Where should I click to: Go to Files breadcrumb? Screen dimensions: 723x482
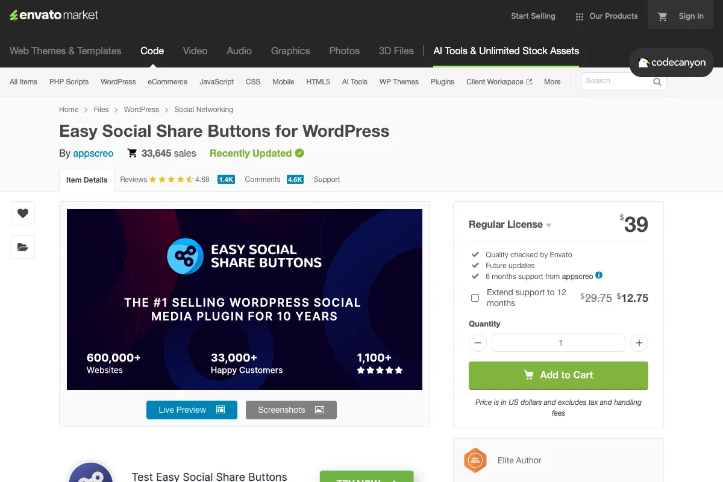click(101, 110)
